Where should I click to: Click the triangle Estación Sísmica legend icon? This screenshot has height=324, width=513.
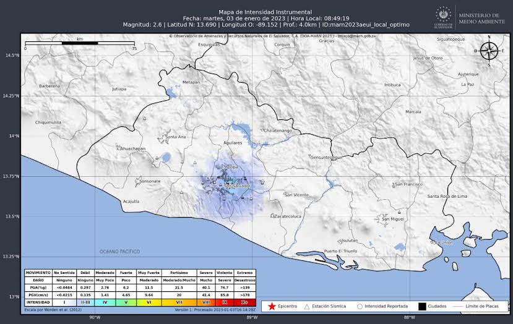(x=306, y=306)
